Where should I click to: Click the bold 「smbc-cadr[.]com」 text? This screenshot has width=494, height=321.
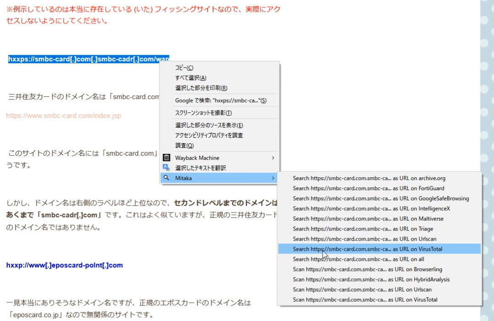tap(69, 215)
